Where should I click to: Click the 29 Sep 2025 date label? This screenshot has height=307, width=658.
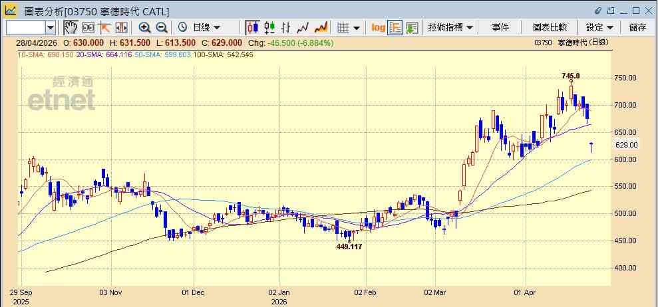(22, 296)
